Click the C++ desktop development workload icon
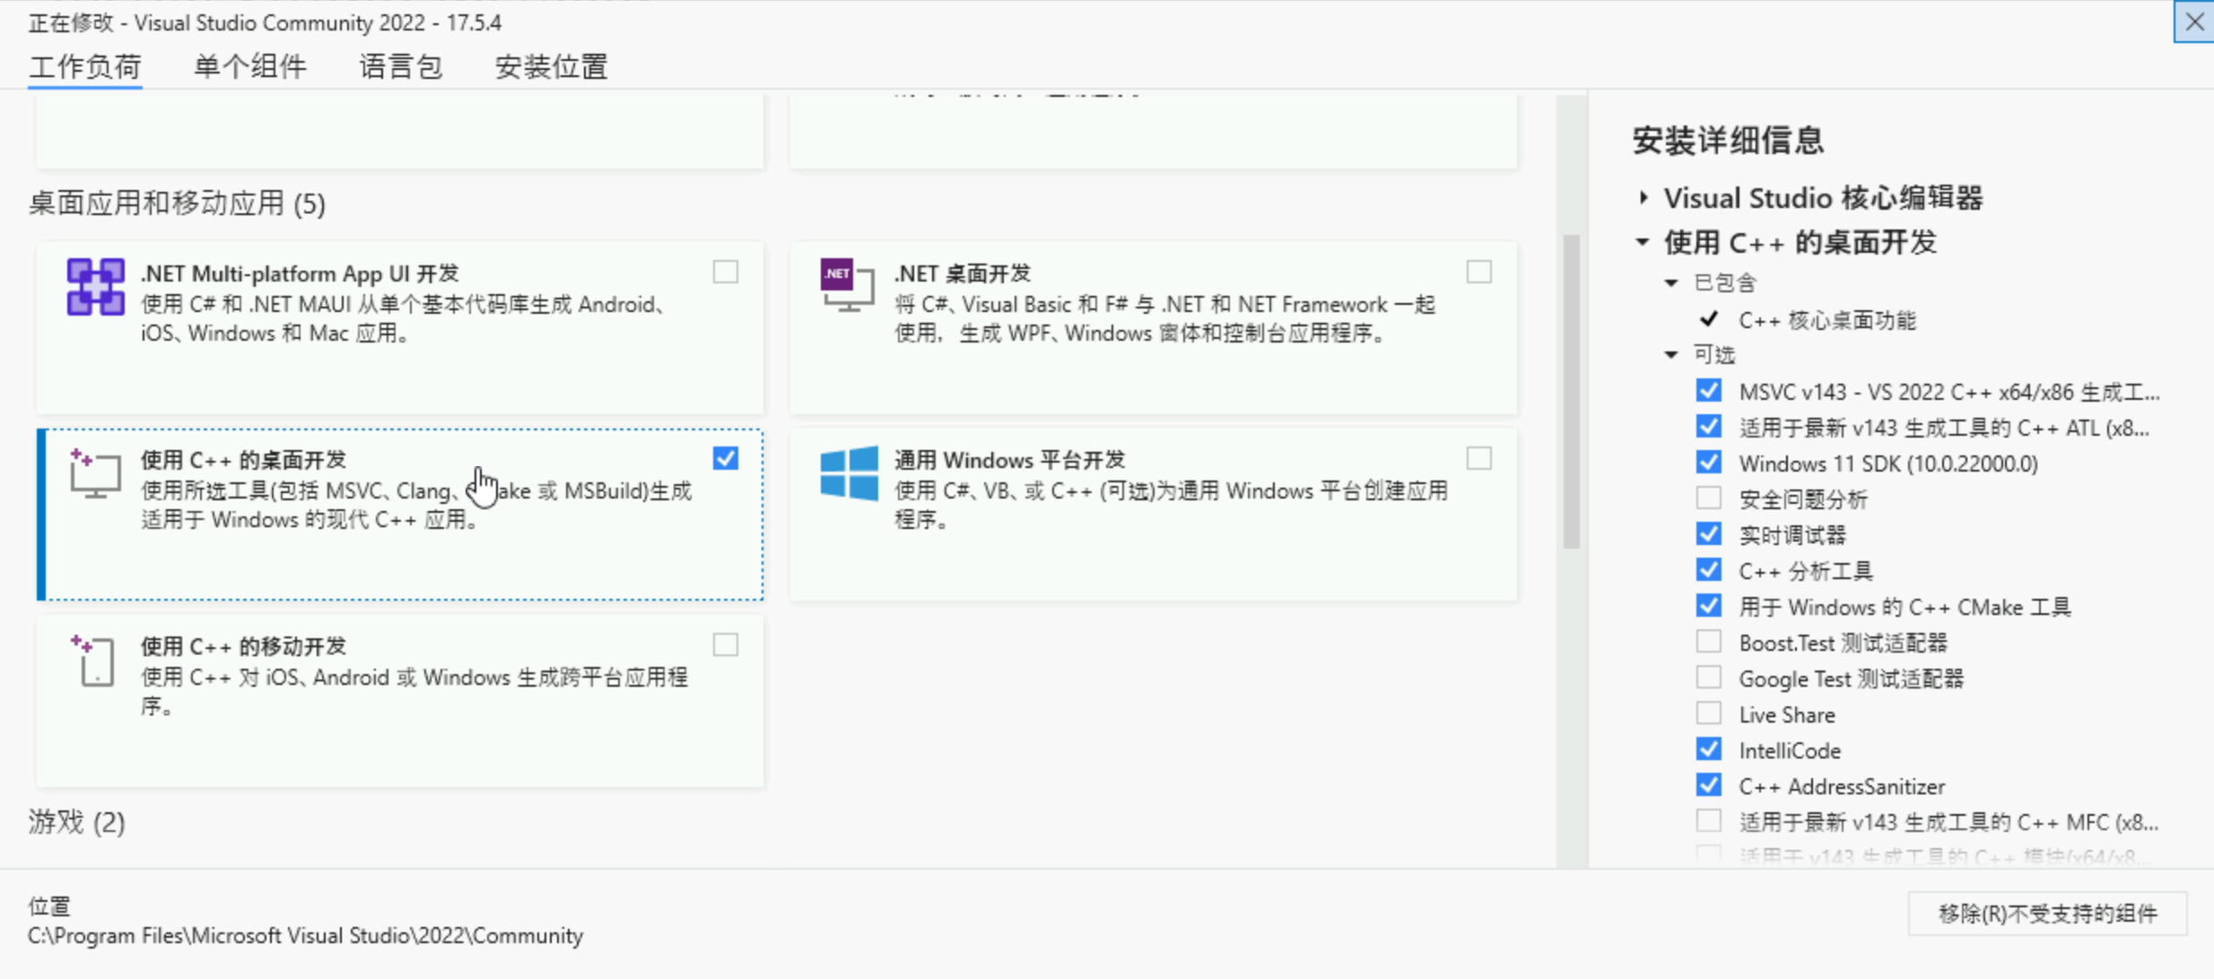2214x979 pixels. pyautogui.click(x=95, y=473)
